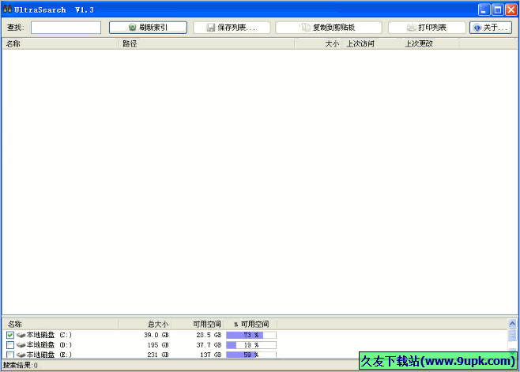Click the UltraSearch binoculars title icon
This screenshot has height=372, width=520.
pos(7,9)
